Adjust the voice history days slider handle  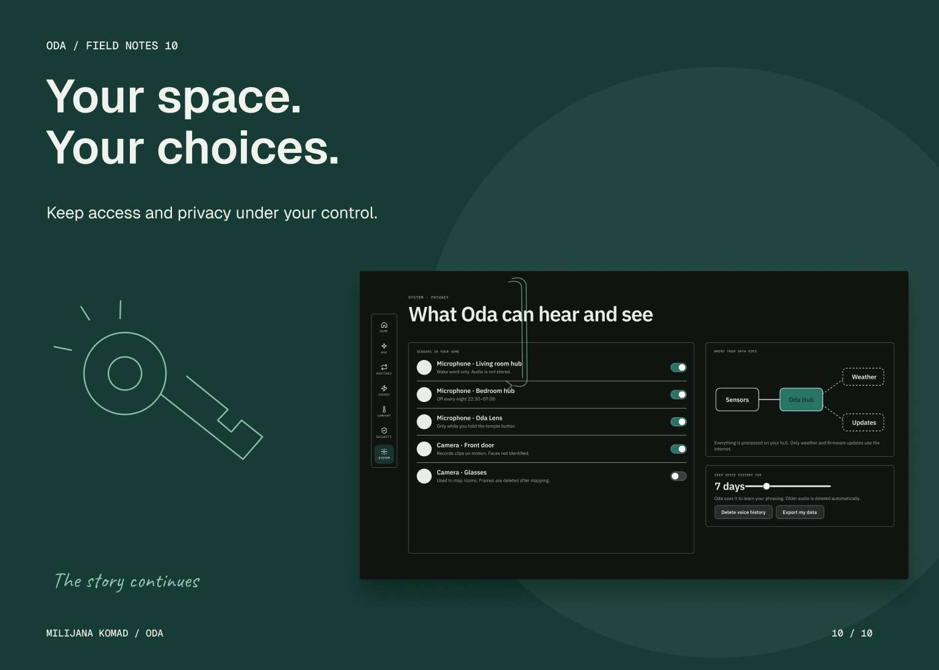pyautogui.click(x=766, y=486)
